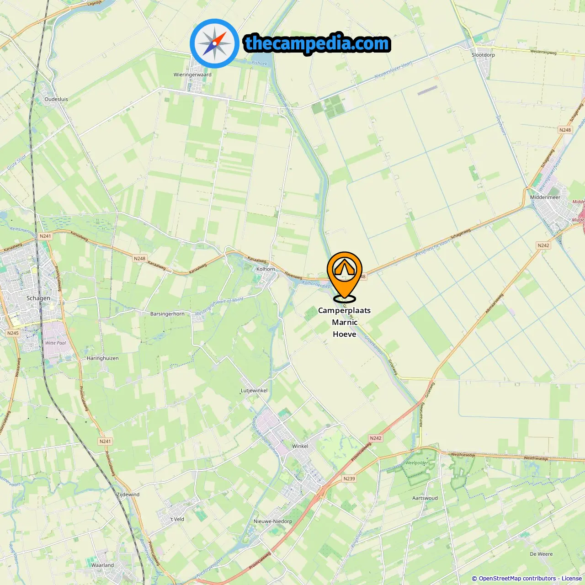This screenshot has height=585, width=585.
Task: Click the Nieuwe-Niedorp label
Action: pyautogui.click(x=273, y=521)
